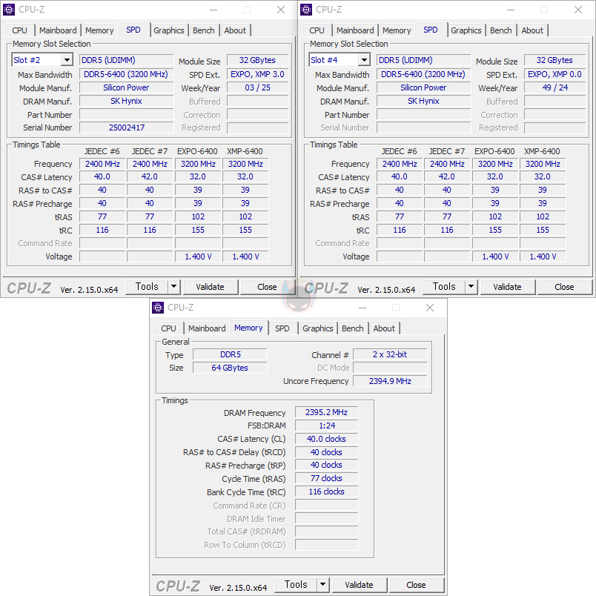
Task: Click SPD Ext. field showing EXPO, XMP 3.0
Action: (x=258, y=74)
